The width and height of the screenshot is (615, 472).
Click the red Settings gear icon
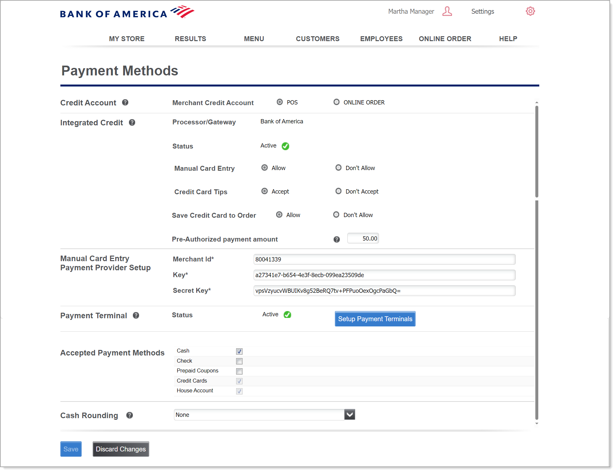click(530, 11)
